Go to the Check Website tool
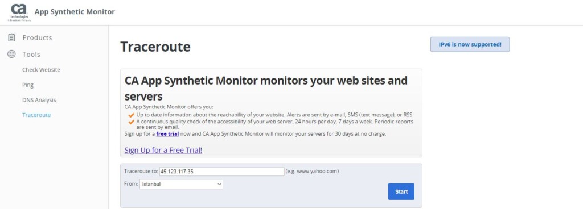The width and height of the screenshot is (583, 209). coord(41,70)
